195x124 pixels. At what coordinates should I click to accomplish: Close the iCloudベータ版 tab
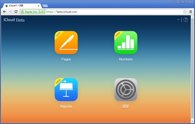tap(39, 6)
